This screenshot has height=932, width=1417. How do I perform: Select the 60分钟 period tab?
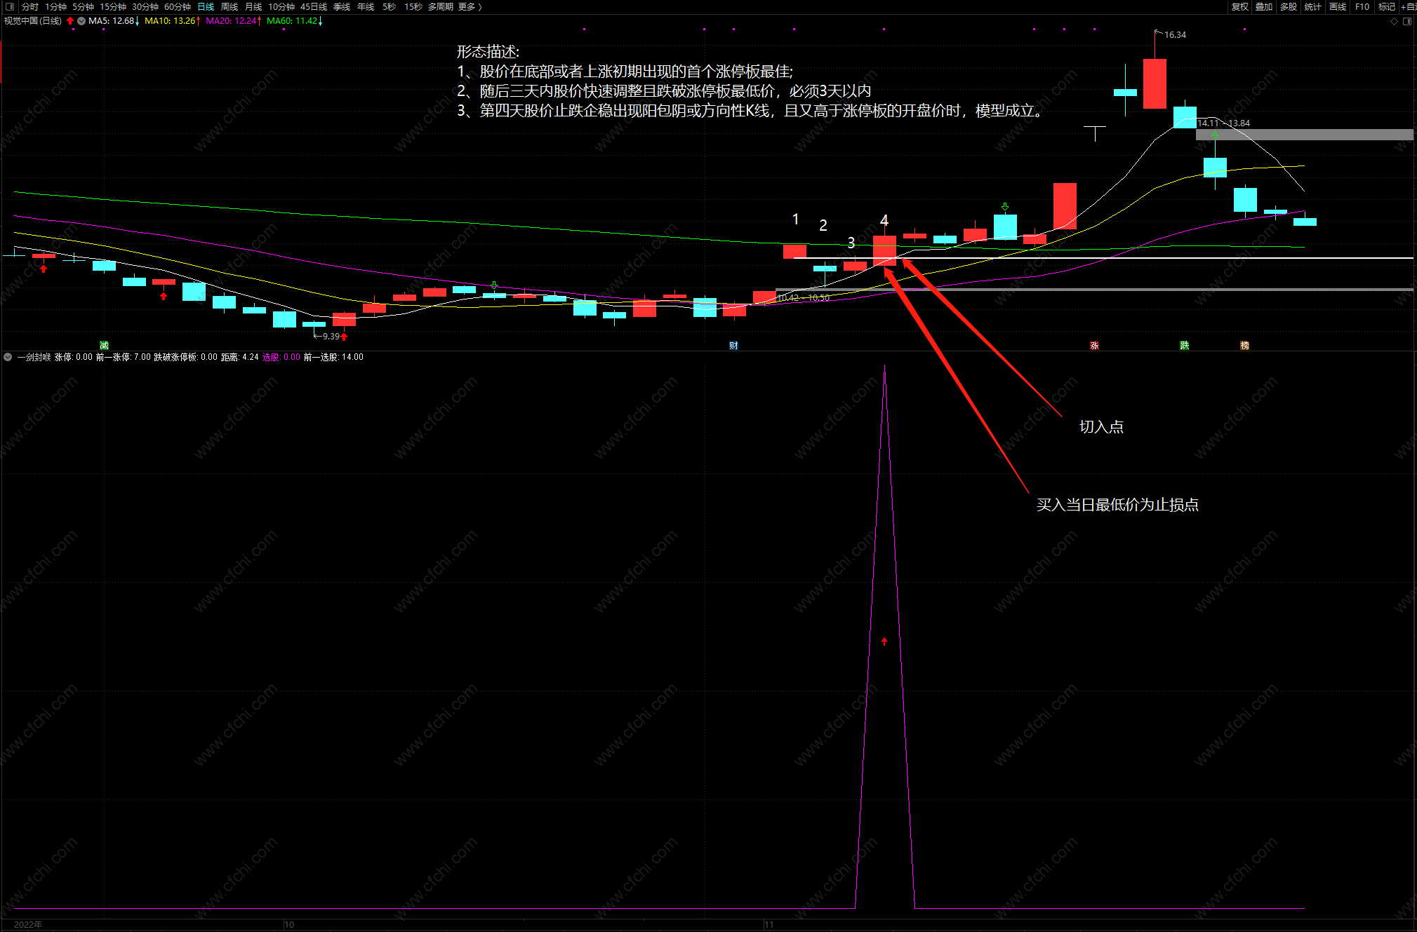178,6
